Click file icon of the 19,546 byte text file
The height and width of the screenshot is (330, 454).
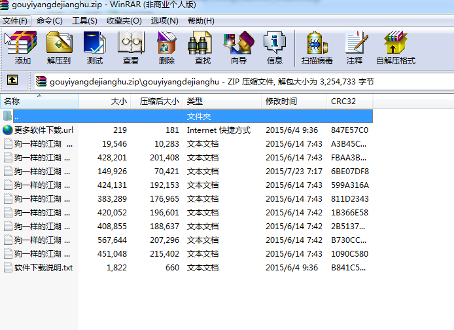(8, 143)
